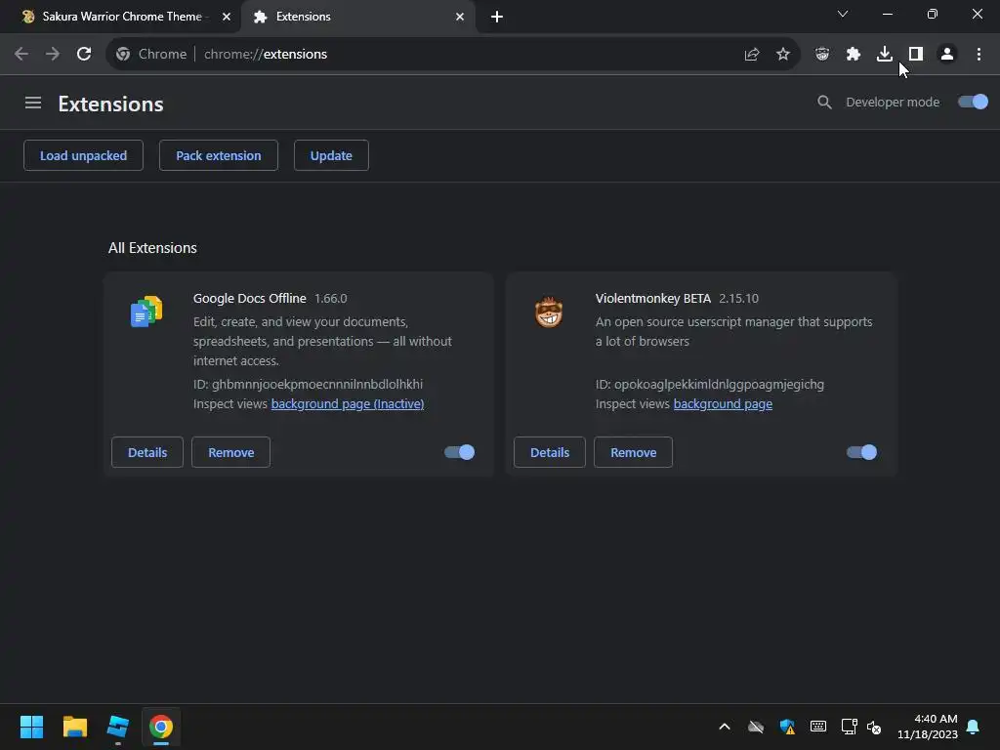Open the Windows Security tray icon
The height and width of the screenshot is (750, 1000).
[x=787, y=727]
